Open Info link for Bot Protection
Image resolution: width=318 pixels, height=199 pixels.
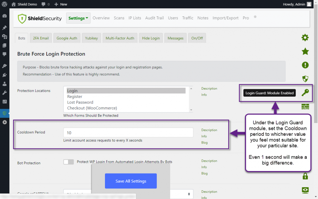[204, 167]
